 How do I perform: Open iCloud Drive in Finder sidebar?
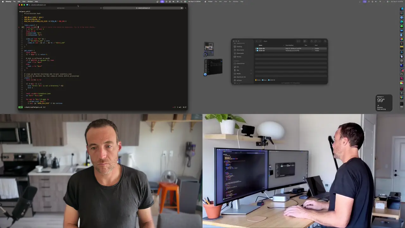240,63
